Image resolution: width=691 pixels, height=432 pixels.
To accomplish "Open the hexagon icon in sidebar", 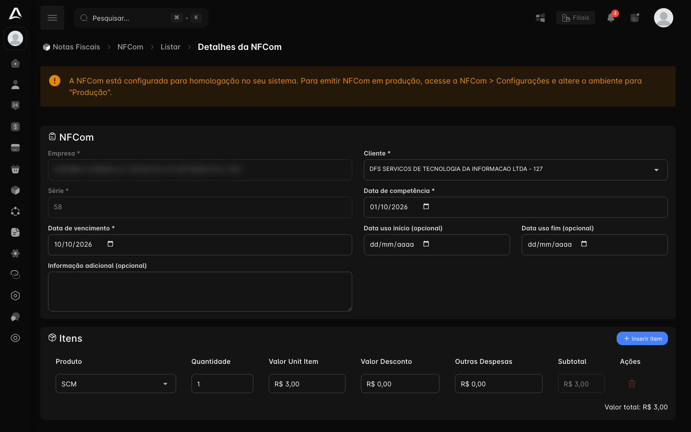I will pos(15,296).
